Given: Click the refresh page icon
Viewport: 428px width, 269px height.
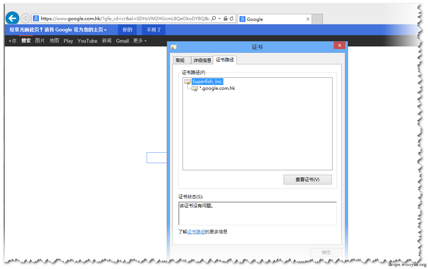Looking at the screenshot, I should coord(232,18).
